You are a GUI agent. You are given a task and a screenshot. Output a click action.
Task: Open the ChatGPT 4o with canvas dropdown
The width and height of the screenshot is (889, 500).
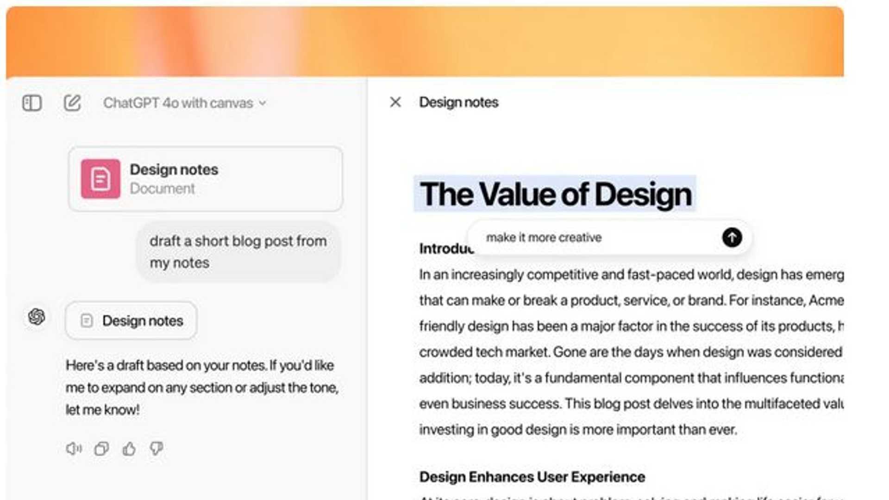click(184, 103)
